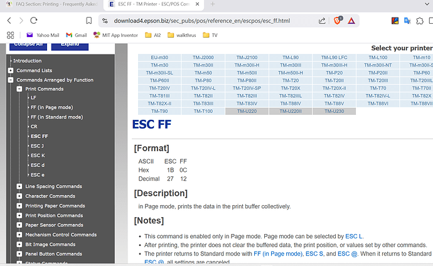Image resolution: width=433 pixels, height=266 pixels.
Task: Select TM-T88V printer cell
Action: pos(334,104)
